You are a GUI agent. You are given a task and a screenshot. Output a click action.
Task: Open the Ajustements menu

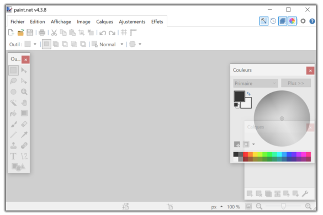coord(132,21)
